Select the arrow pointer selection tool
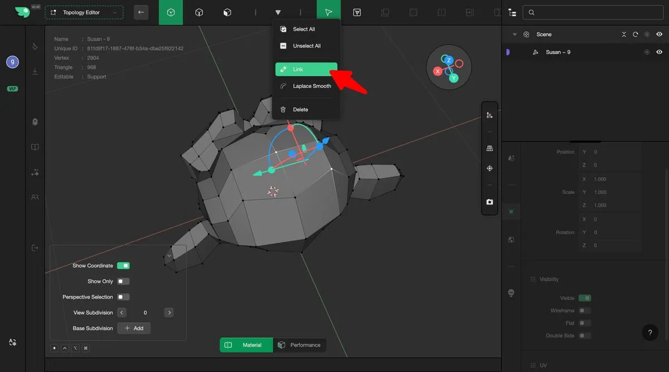Image resolution: width=669 pixels, height=372 pixels. click(x=329, y=12)
